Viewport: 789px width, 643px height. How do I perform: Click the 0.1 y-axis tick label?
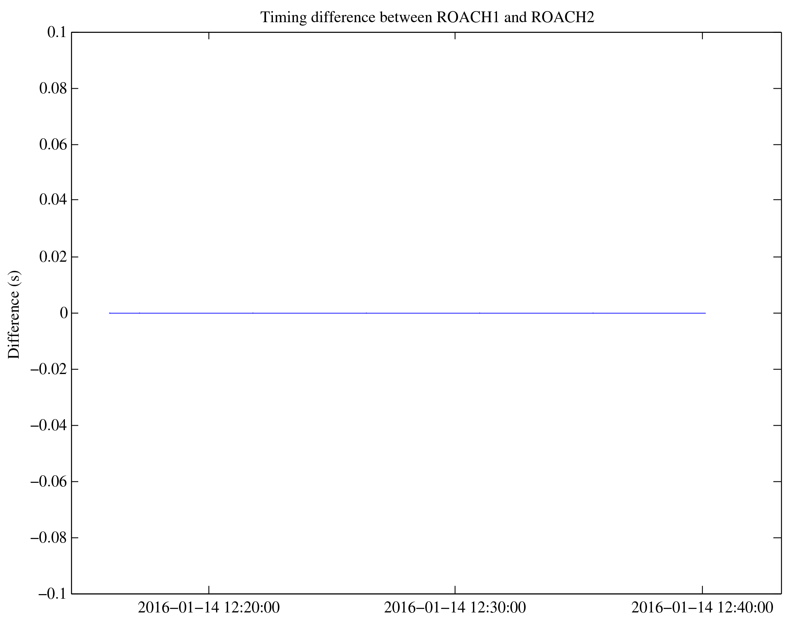coord(56,32)
